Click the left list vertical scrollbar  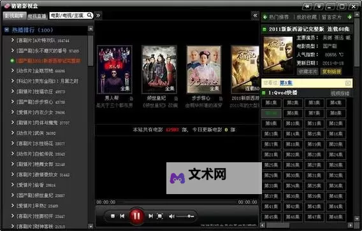[x=90, y=50]
